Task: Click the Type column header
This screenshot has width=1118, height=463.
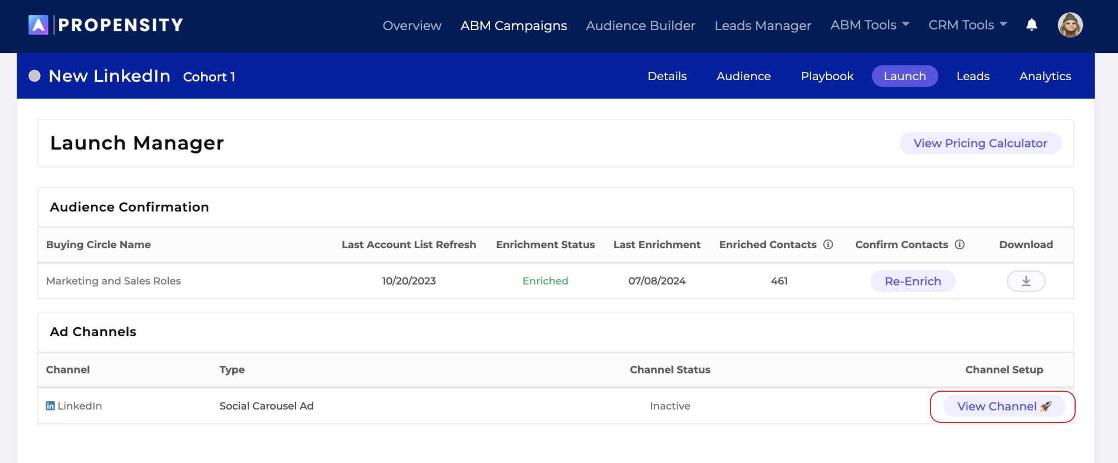Action: coord(232,370)
